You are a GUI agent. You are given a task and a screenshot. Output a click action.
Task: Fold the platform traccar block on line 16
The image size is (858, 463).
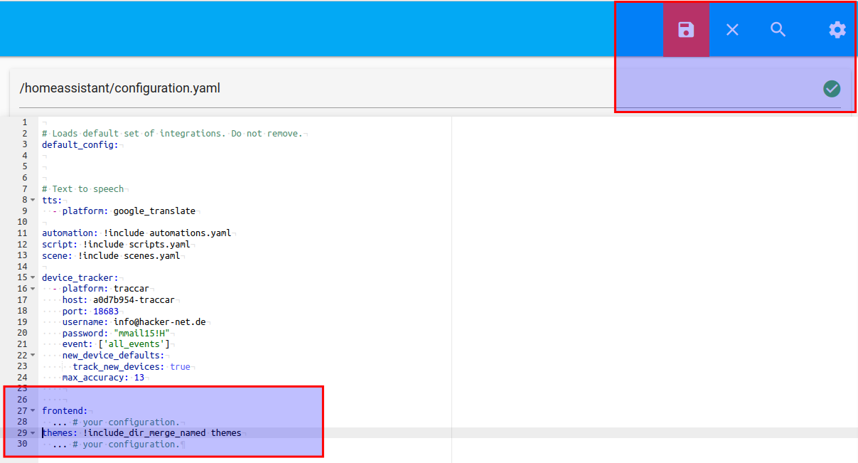pyautogui.click(x=33, y=289)
